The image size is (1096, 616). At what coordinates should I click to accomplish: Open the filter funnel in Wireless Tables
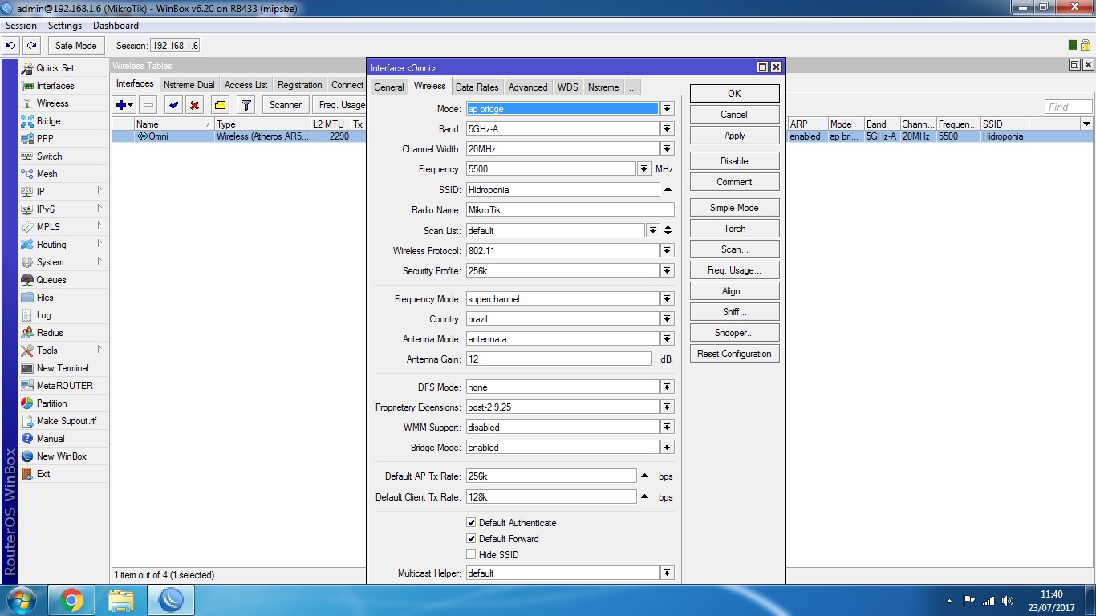246,105
